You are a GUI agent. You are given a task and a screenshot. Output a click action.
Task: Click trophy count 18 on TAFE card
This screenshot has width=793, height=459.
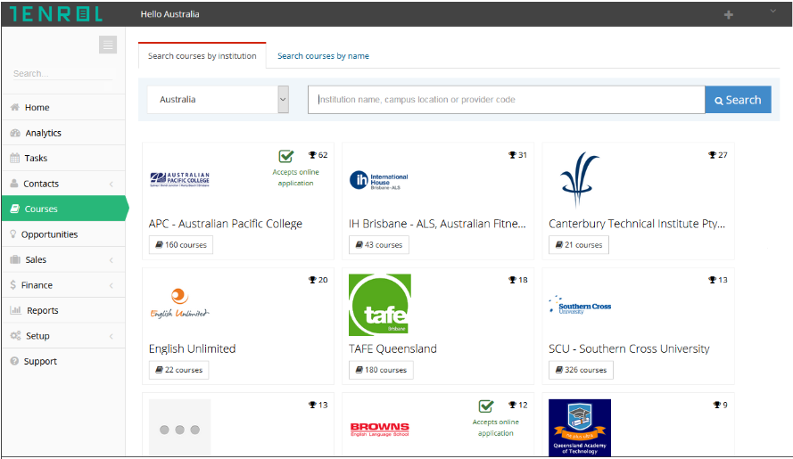click(x=518, y=280)
